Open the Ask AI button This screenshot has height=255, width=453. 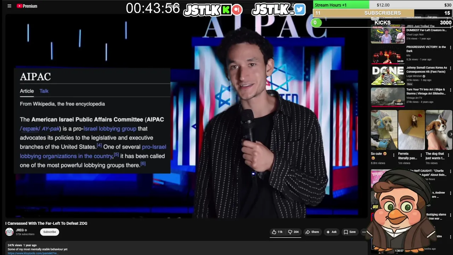tap(331, 232)
